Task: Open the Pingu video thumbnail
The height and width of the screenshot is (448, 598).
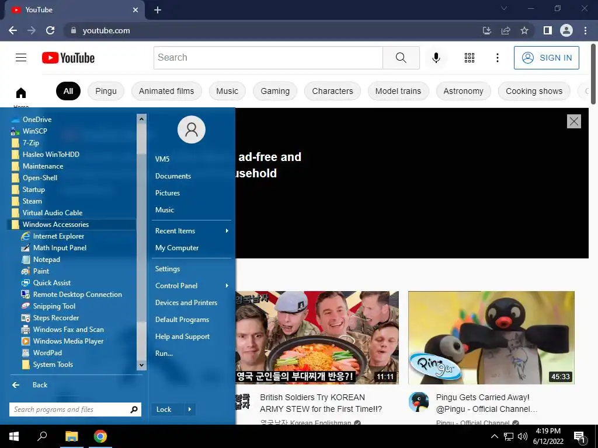Action: 491,338
